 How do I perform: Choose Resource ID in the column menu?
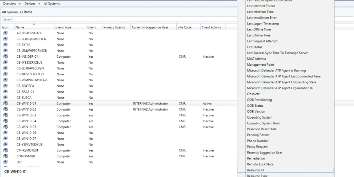pyautogui.click(x=255, y=170)
